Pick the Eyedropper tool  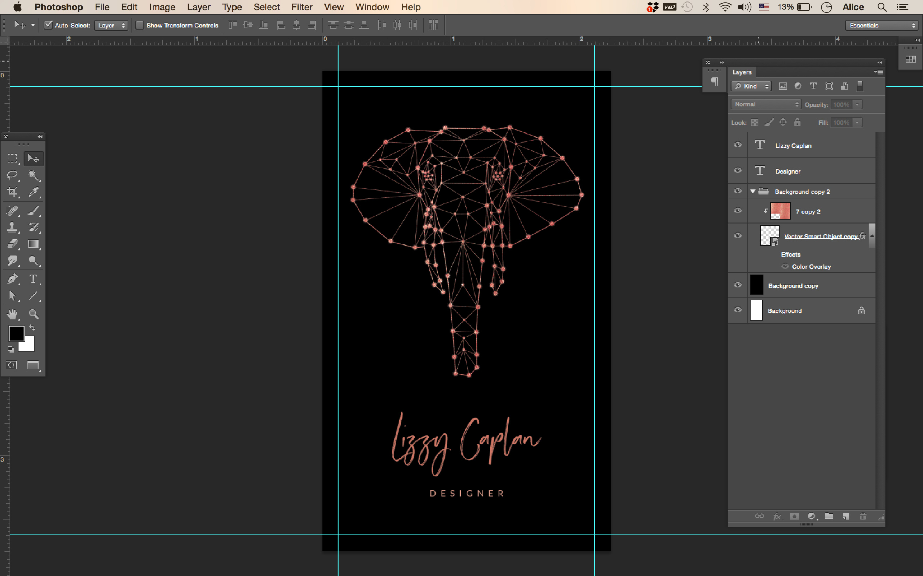click(x=34, y=192)
